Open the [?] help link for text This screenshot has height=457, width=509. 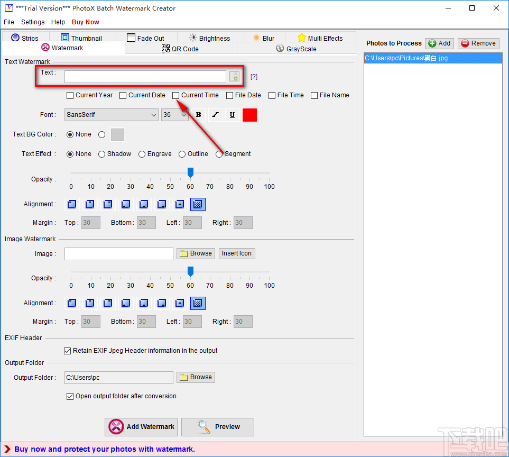tap(254, 77)
